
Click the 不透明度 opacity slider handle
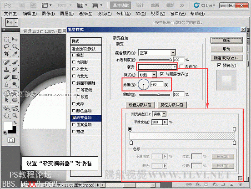[170, 60]
